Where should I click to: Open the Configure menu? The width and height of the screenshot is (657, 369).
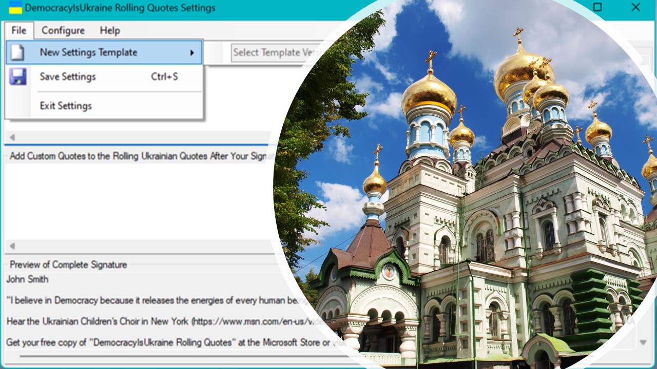pos(63,30)
